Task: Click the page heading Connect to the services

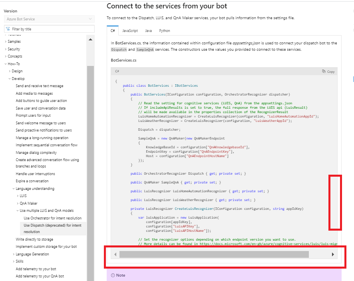Action: 167,6
